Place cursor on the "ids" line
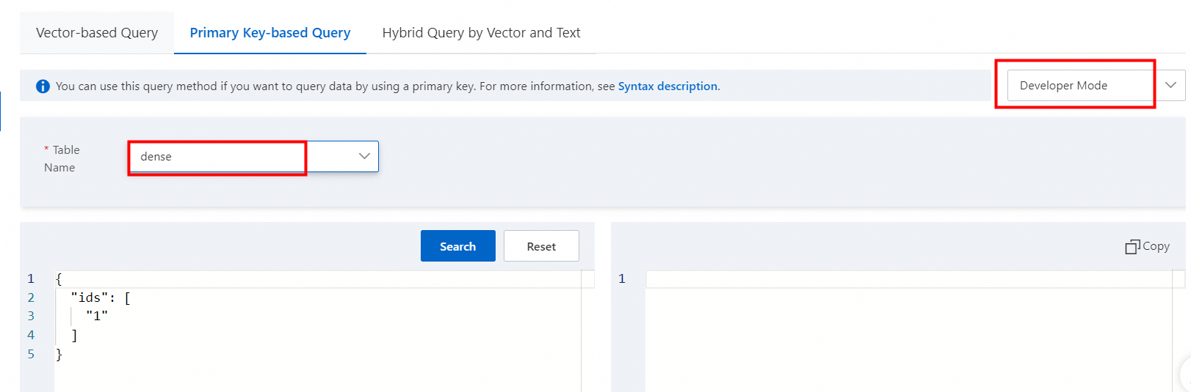This screenshot has height=392, width=1191. (x=90, y=297)
